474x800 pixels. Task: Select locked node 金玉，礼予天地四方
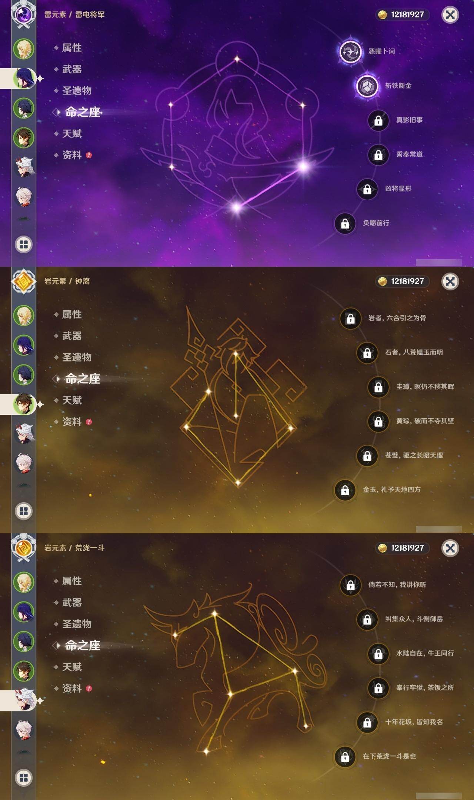click(345, 490)
